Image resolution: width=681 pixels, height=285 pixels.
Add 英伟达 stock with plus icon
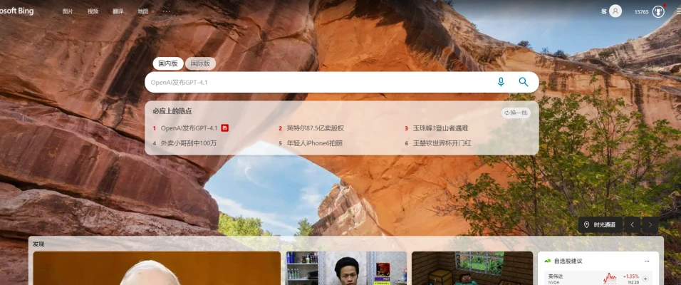(x=645, y=279)
